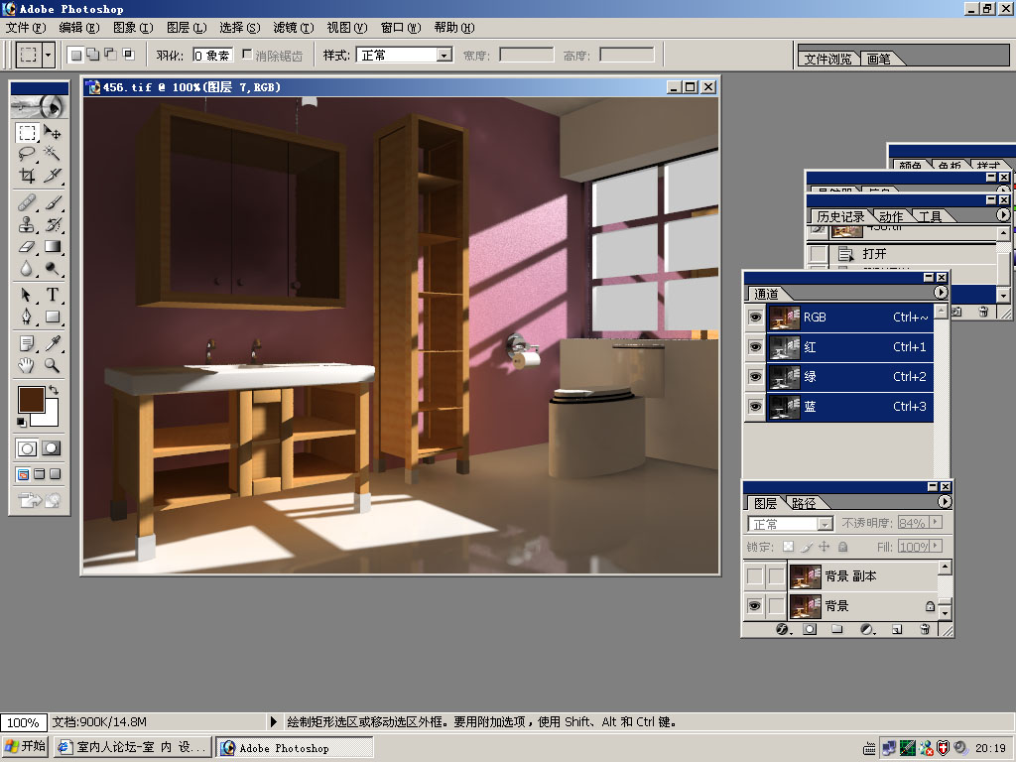Select the Eraser tool
Screen dimensions: 1016x762
pyautogui.click(x=27, y=246)
